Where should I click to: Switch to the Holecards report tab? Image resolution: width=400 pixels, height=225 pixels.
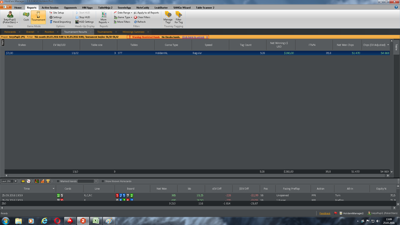(10, 32)
